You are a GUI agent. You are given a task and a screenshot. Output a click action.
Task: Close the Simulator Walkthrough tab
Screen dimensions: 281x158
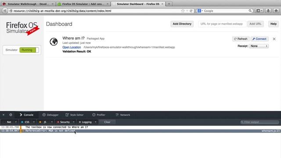click(x=53, y=4)
